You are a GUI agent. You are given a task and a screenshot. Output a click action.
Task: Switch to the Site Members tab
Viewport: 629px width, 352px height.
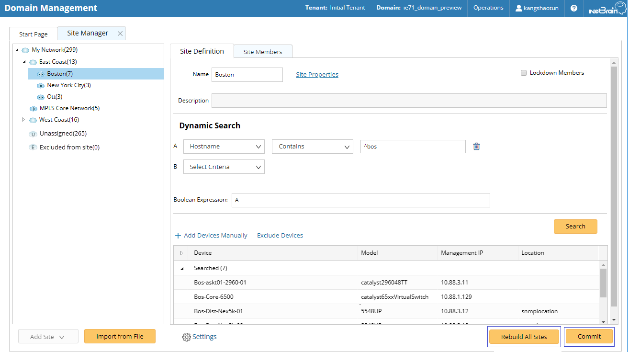tap(263, 52)
